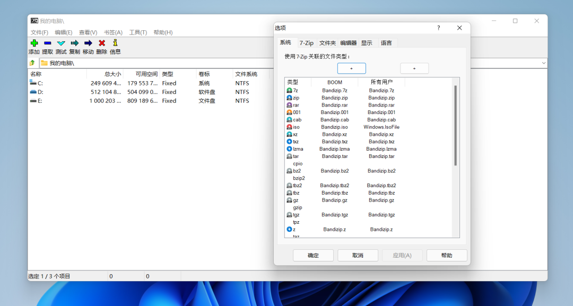Click the 帮助 button in dialog

pos(447,255)
